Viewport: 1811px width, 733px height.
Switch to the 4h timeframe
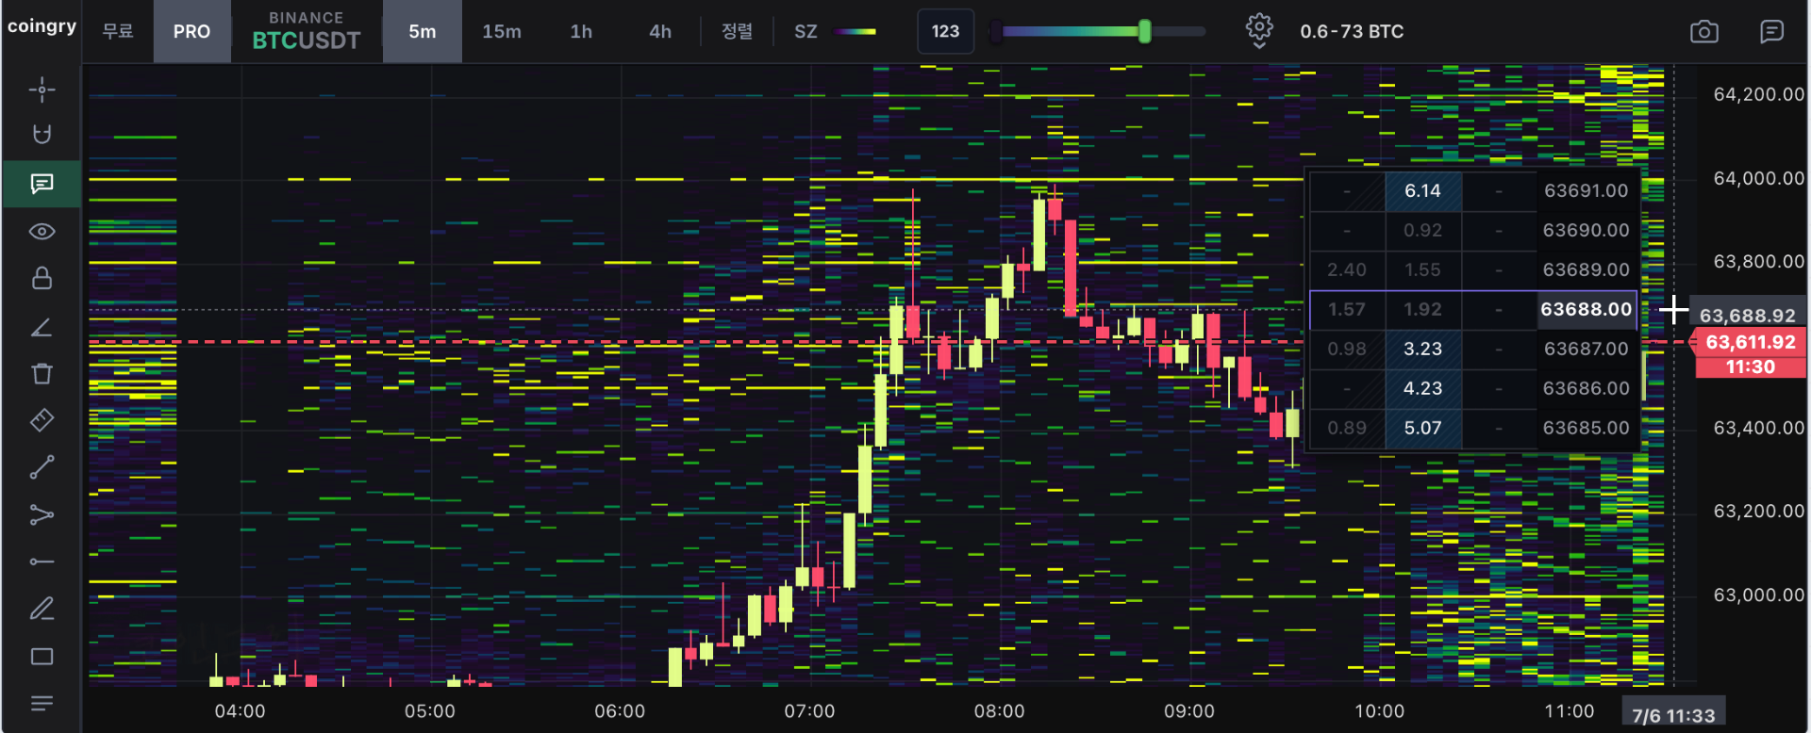pos(660,31)
